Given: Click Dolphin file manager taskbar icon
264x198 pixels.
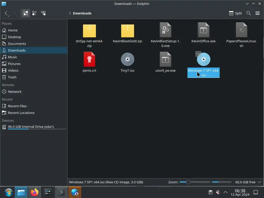Looking at the screenshot, I should point(21,192).
